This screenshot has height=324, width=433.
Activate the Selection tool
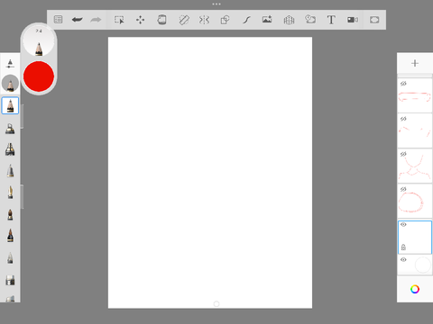pyautogui.click(x=119, y=20)
